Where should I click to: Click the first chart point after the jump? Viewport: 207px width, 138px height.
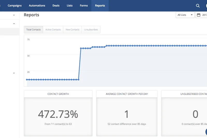point(81,48)
